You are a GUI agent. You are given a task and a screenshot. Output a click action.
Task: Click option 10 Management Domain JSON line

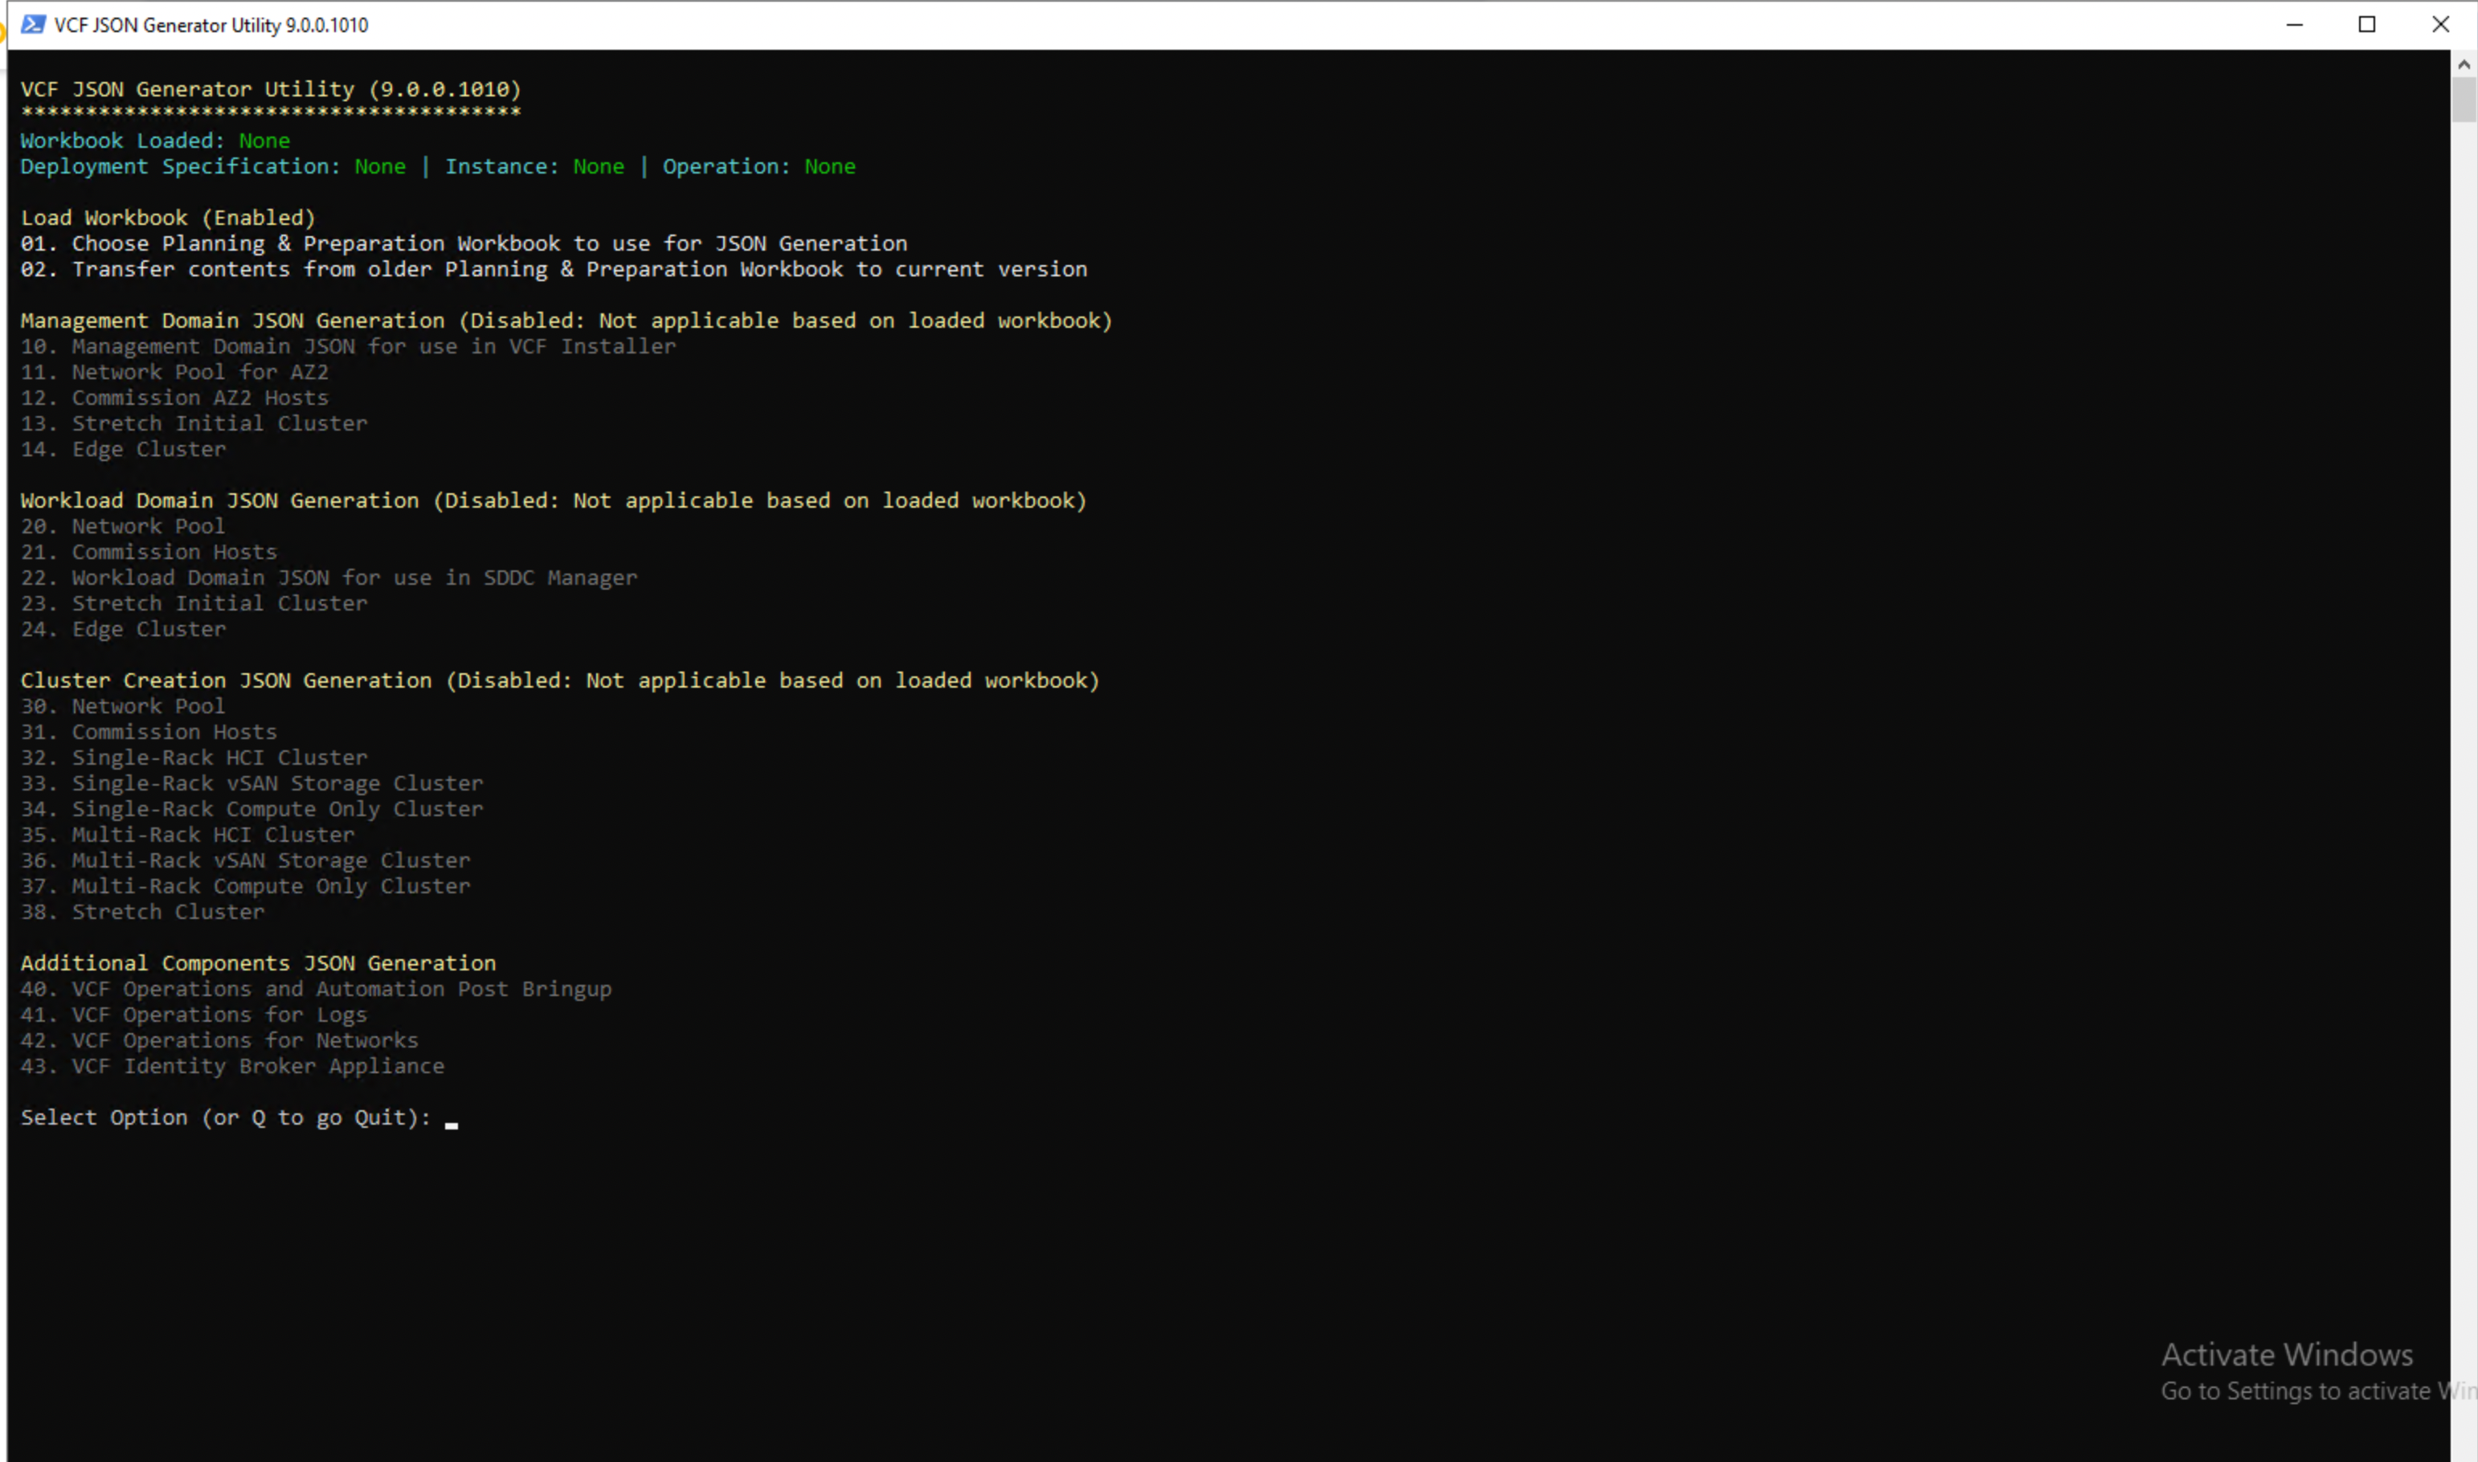tap(348, 347)
